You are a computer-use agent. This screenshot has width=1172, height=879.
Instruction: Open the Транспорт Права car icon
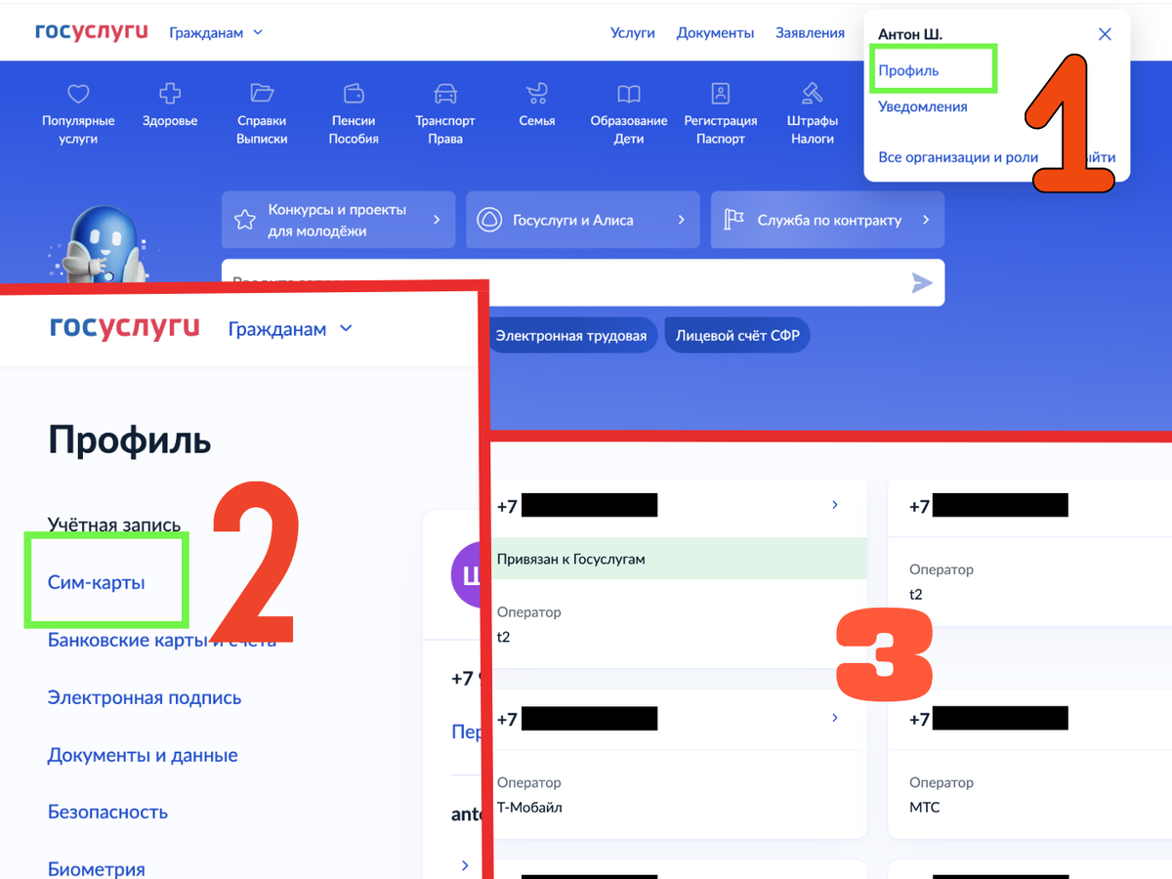click(x=445, y=94)
